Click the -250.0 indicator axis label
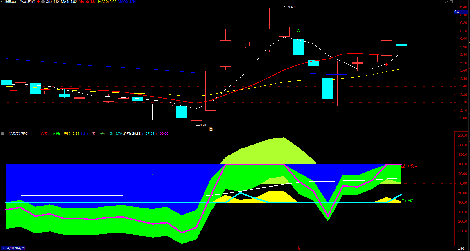 tap(462, 231)
